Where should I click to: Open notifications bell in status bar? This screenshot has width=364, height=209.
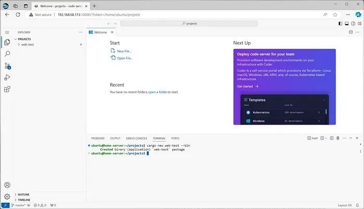[x=358, y=205]
